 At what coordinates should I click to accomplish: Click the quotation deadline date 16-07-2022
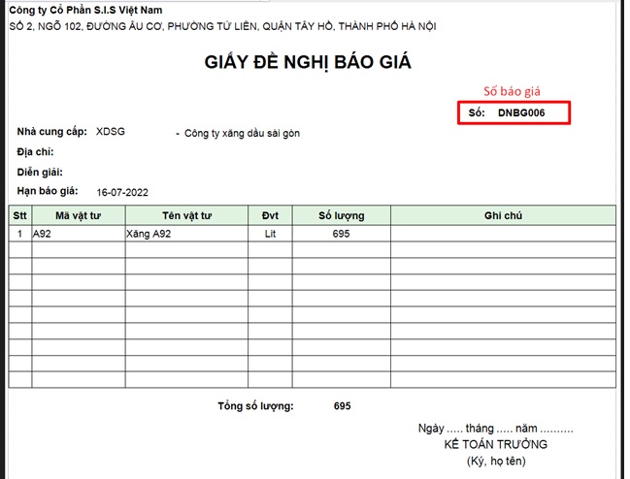point(123,192)
